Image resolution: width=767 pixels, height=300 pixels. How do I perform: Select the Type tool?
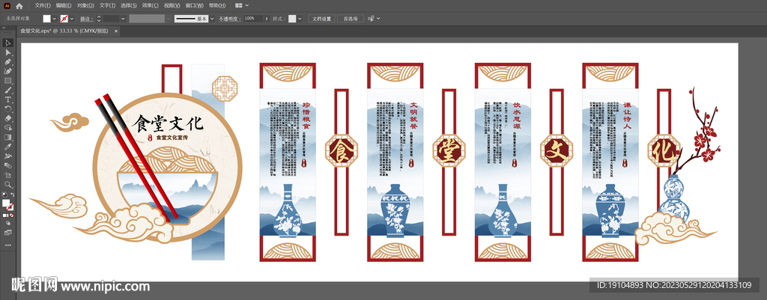[7, 100]
